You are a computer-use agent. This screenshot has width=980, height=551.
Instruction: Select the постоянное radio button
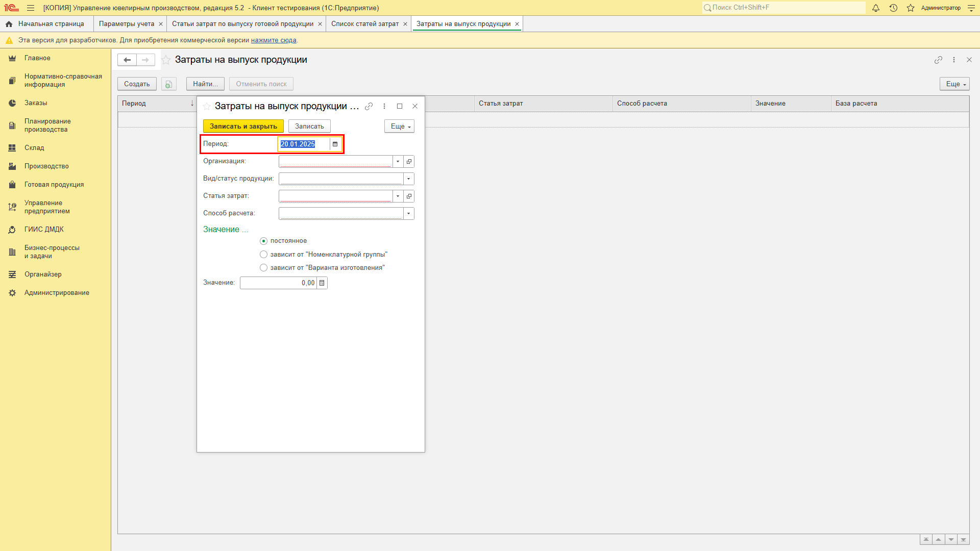pos(263,241)
